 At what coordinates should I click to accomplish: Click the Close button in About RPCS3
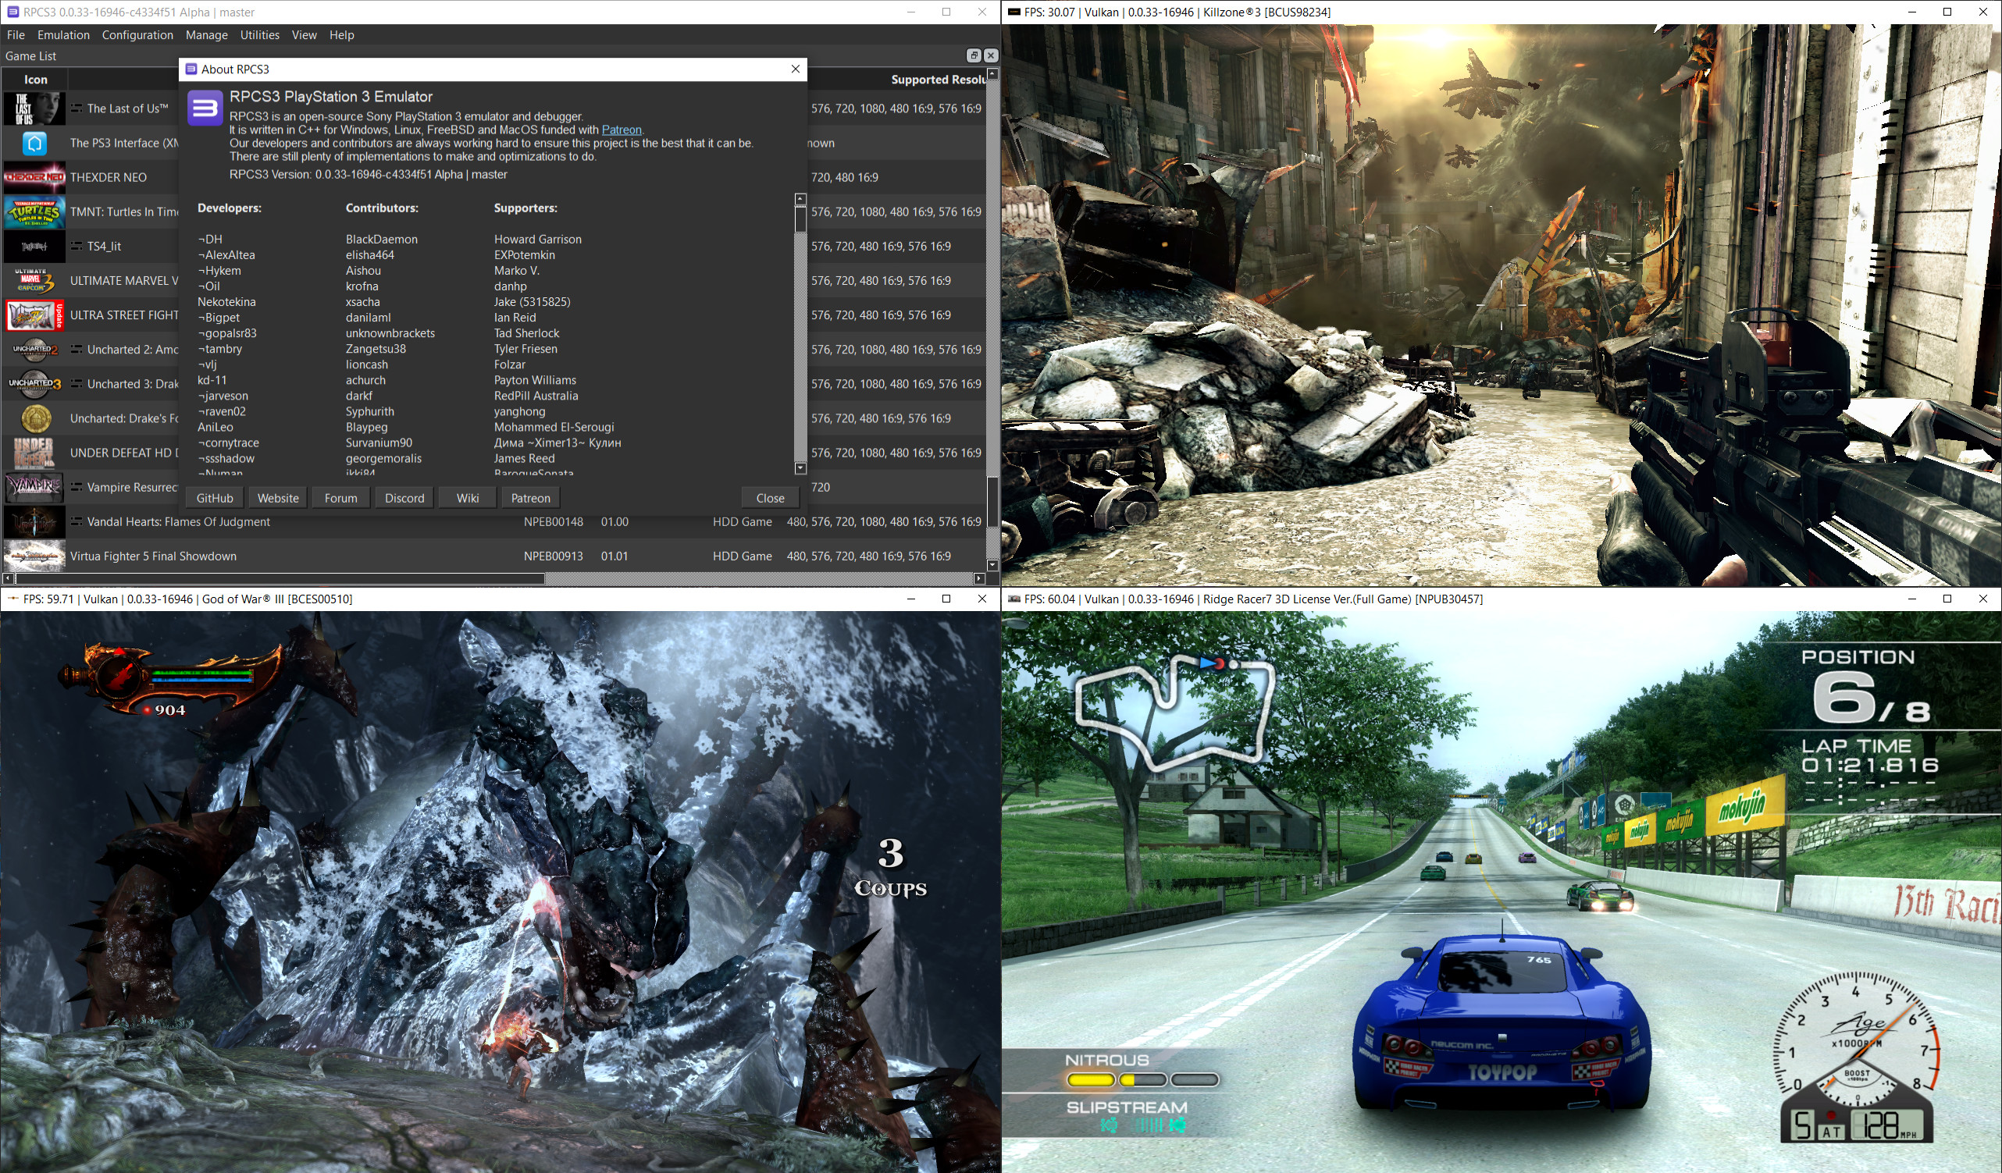pyautogui.click(x=770, y=498)
